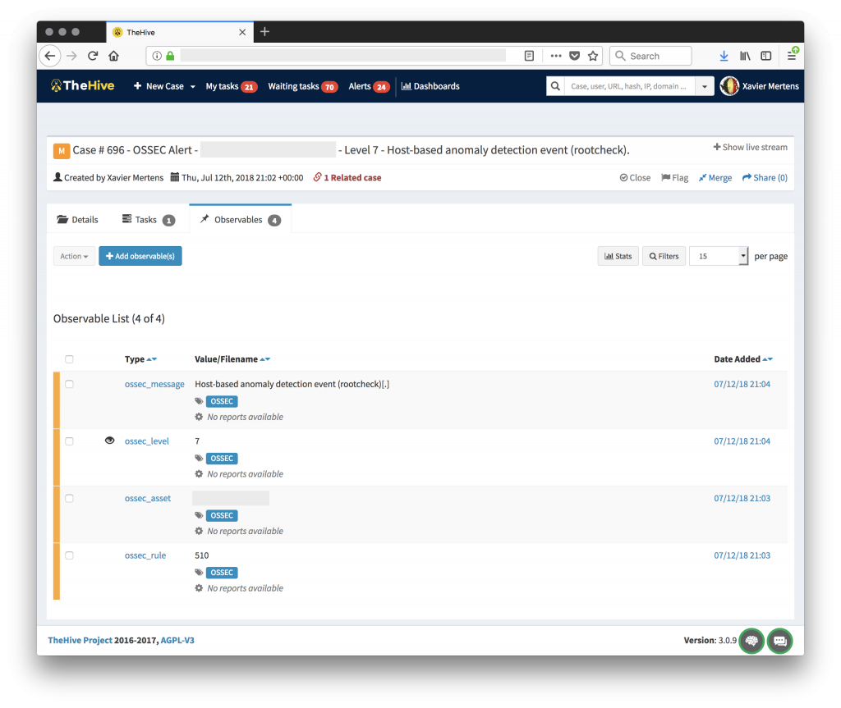Open the My tasks menu
This screenshot has width=841, height=708.
[x=231, y=86]
